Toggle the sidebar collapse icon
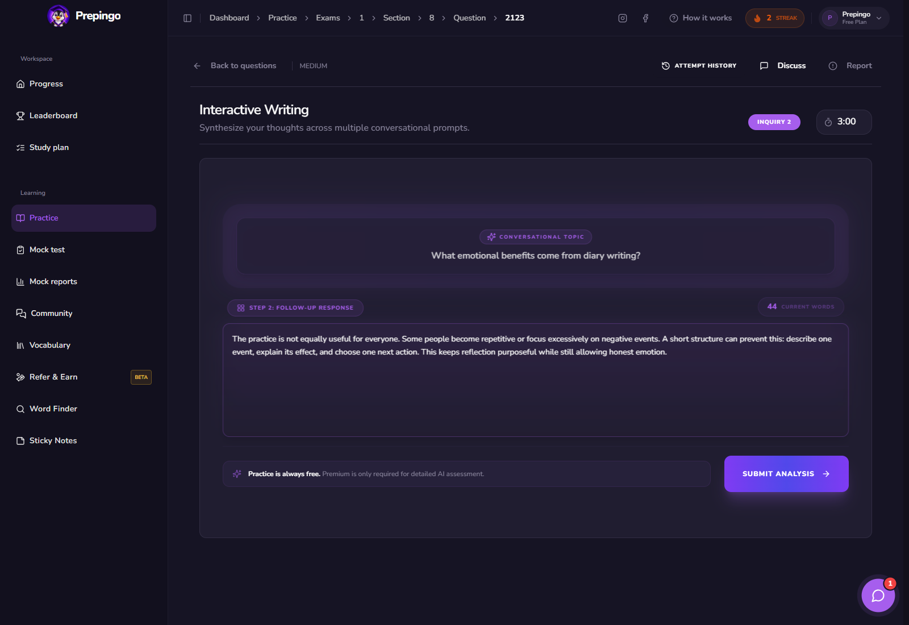This screenshot has width=909, height=625. tap(187, 18)
